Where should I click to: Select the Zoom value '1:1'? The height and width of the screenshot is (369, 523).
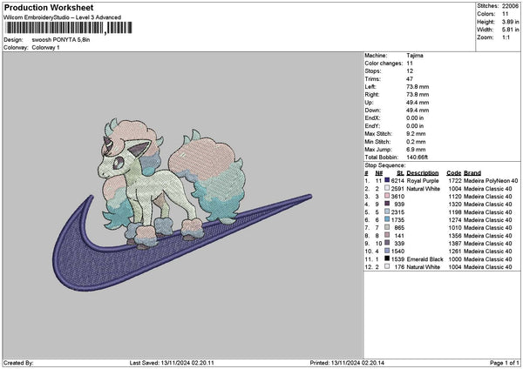pos(506,37)
